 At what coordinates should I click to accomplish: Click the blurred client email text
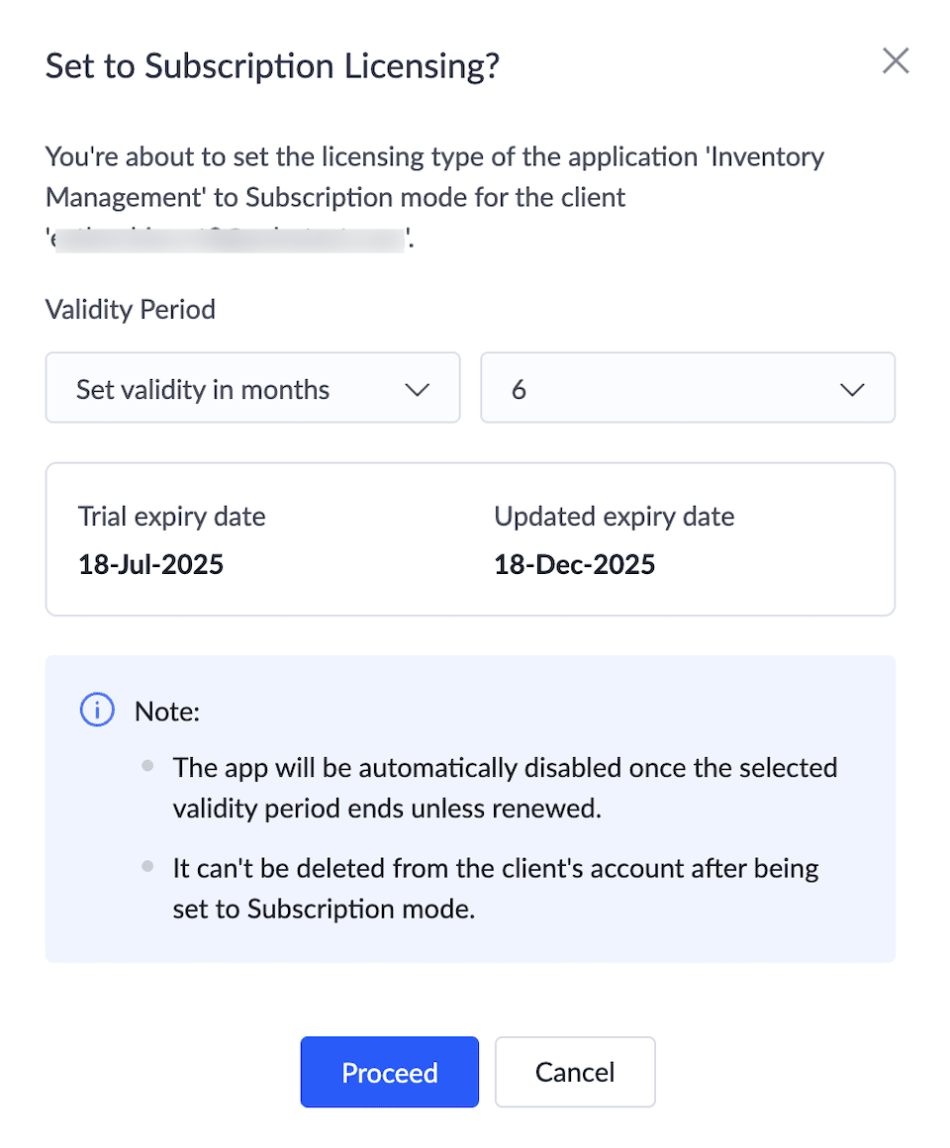[x=230, y=239]
